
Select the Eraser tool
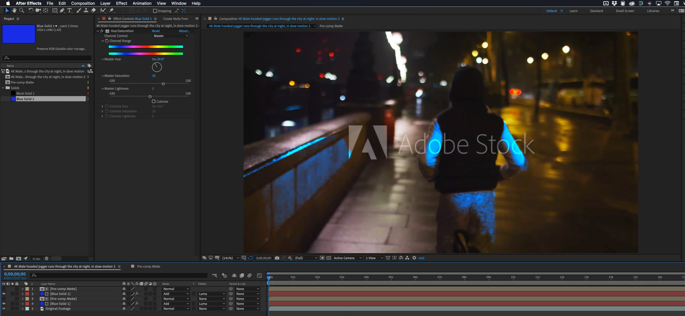[x=93, y=11]
